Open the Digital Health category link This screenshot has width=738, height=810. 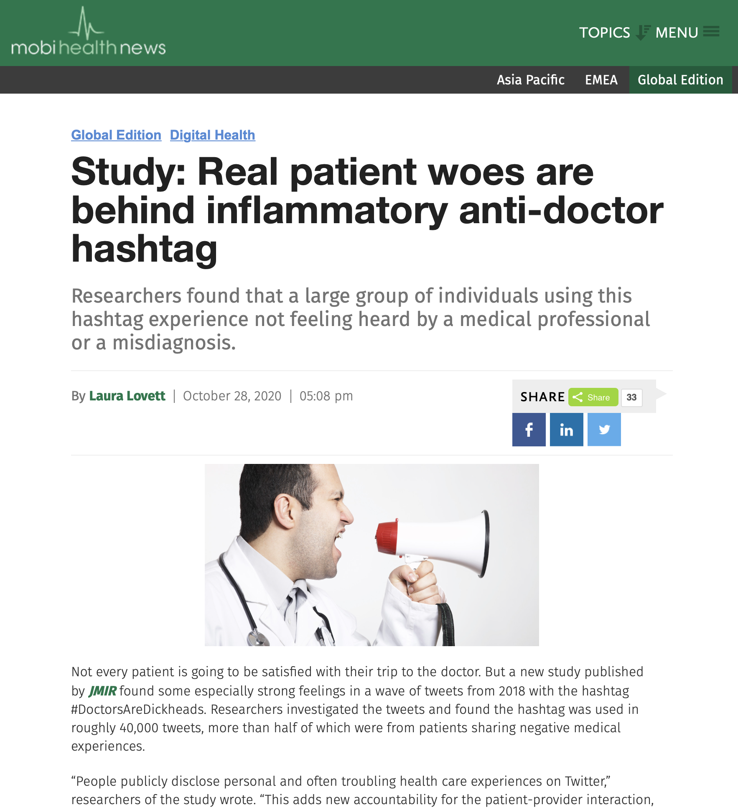[212, 135]
